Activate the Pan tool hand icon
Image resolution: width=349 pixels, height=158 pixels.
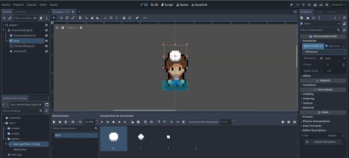pos(92,18)
